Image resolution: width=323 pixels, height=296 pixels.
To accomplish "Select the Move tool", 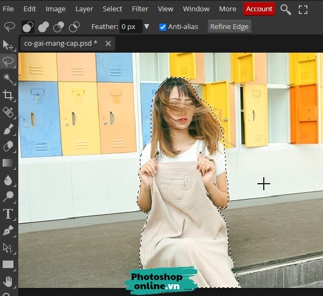I will coord(8,45).
